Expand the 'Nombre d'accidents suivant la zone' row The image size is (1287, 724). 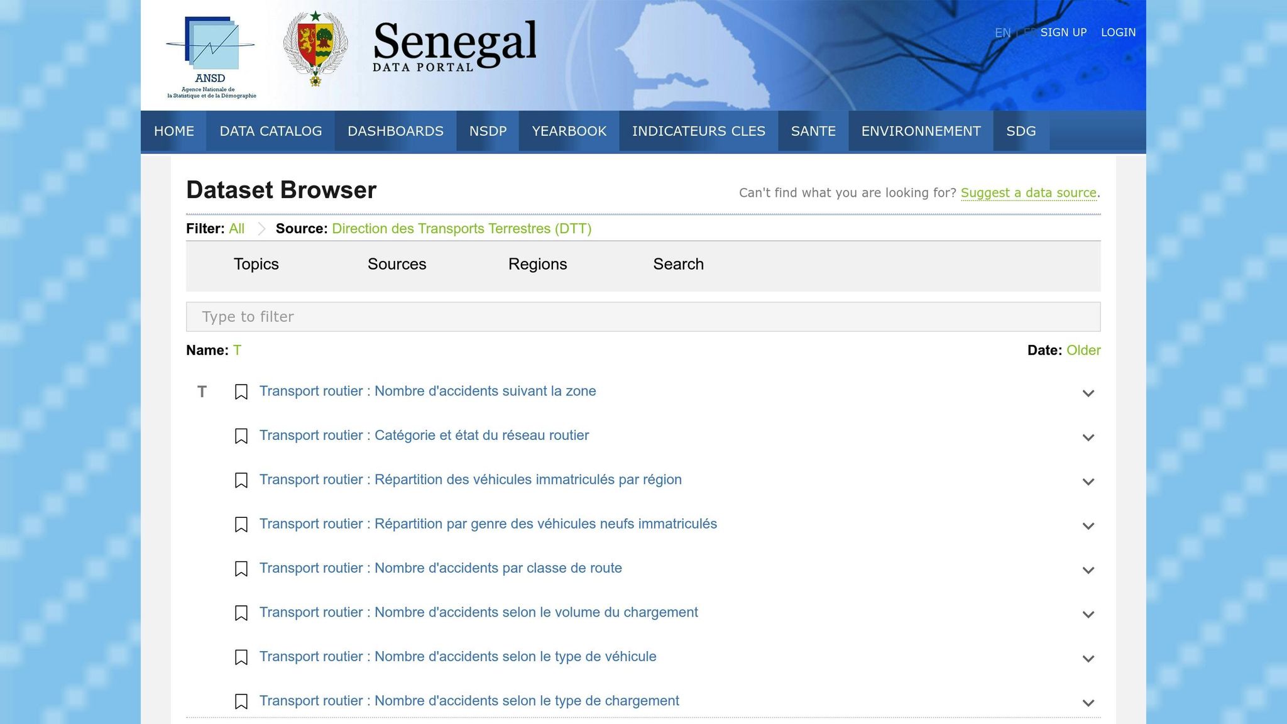1088,393
